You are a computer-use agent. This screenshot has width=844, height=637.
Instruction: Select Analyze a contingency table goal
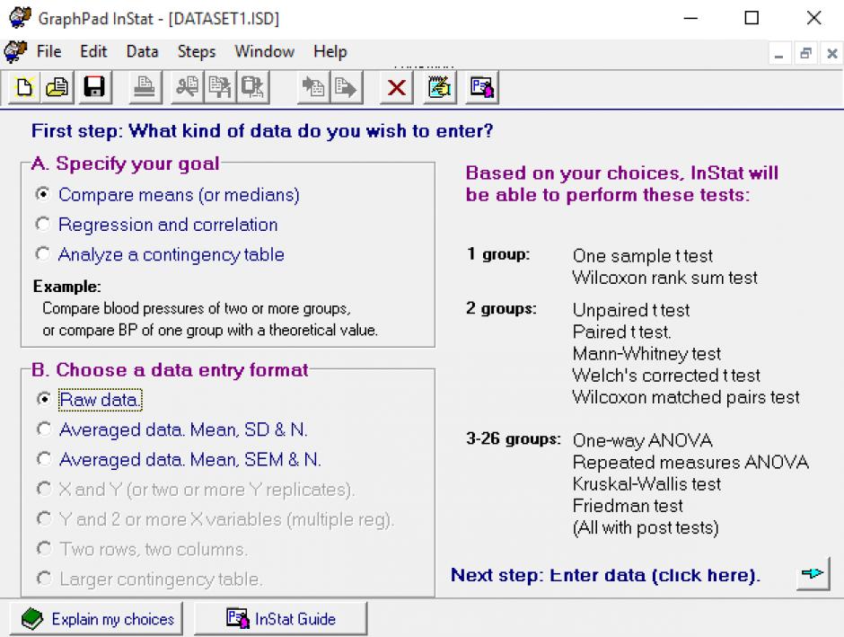[x=160, y=254]
